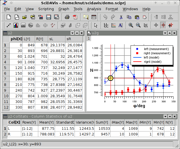Choose the Add Text tool
Image resolution: width=180 pixels, height=149 pixels.
[121, 25]
